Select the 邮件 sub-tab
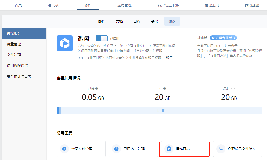The image size is (267, 162). tap(102, 21)
